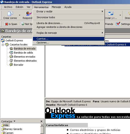Select the Outlook Express root folder
This screenshot has height=134, width=130.
[x=14, y=40]
